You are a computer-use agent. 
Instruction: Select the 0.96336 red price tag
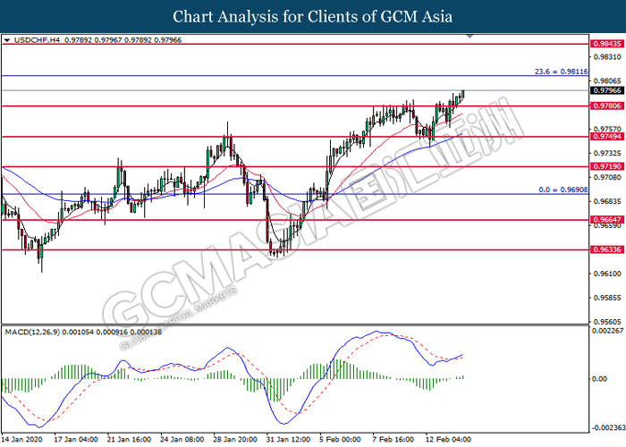[604, 250]
